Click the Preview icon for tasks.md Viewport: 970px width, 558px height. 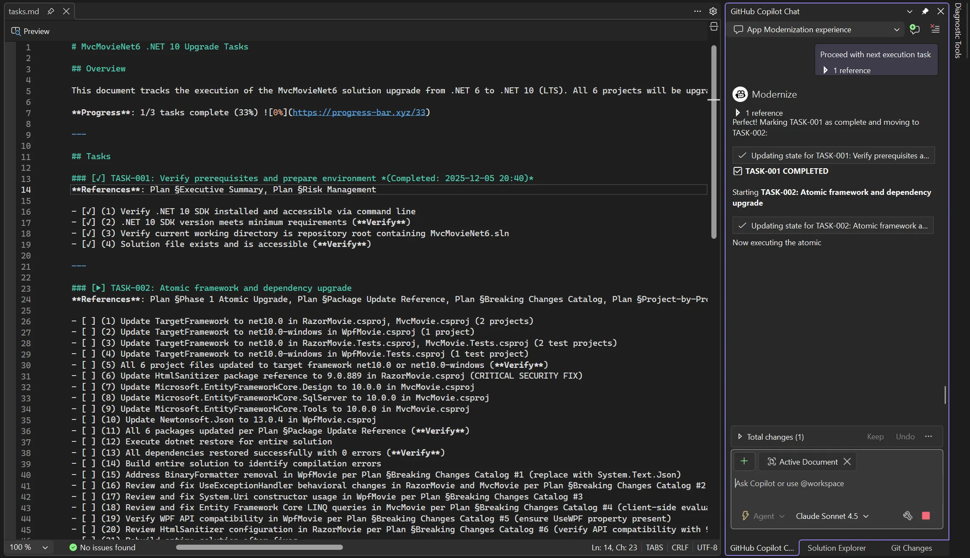click(x=16, y=31)
